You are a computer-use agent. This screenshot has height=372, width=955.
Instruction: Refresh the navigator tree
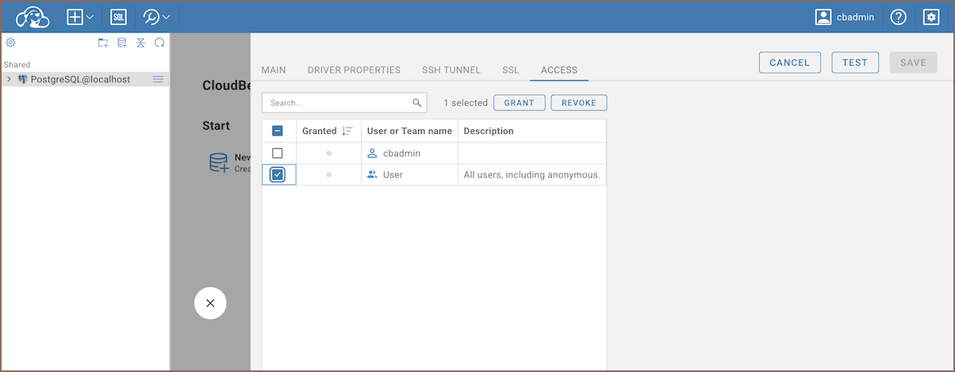[159, 43]
